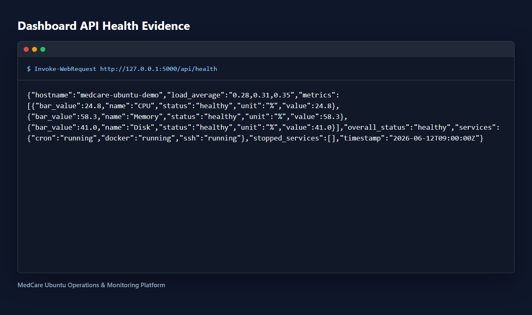The width and height of the screenshot is (532, 315).
Task: Click the "medcare-ubuntu-demo" hostname value
Action: pyautogui.click(x=119, y=95)
